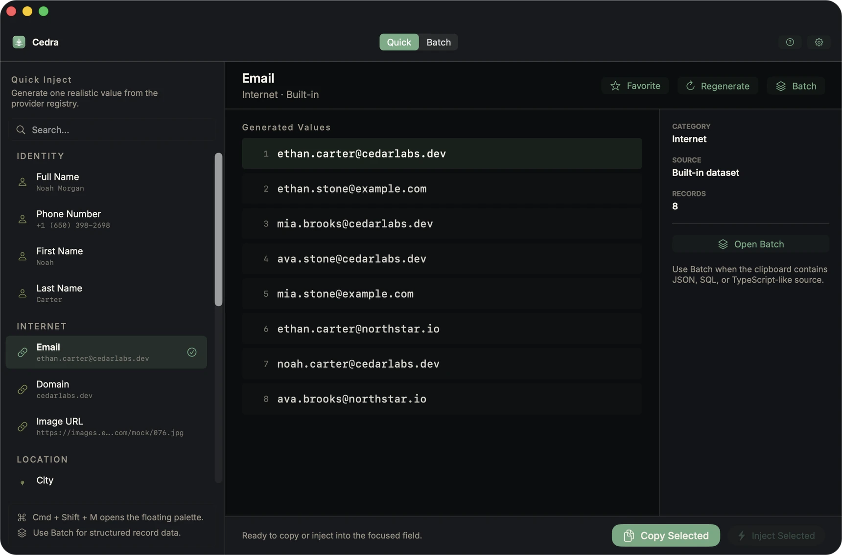Select Last Name provider

(106, 293)
